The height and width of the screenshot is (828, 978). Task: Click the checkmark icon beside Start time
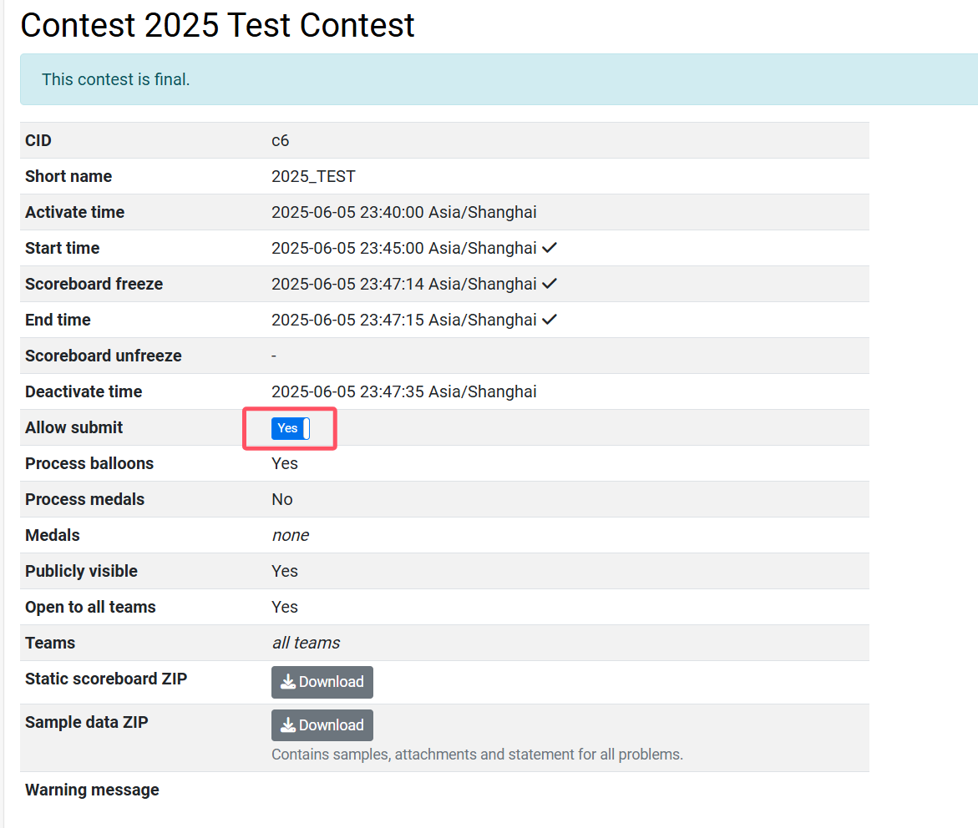pos(549,248)
